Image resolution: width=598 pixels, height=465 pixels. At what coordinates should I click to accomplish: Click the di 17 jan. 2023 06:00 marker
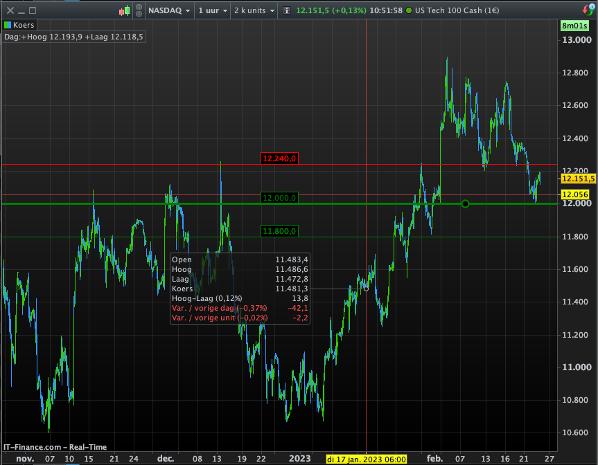click(366, 459)
